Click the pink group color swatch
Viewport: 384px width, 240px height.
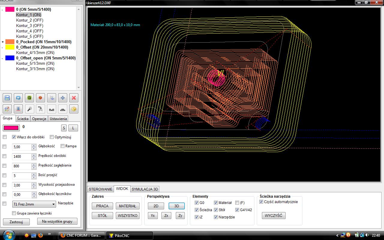click(x=11, y=128)
